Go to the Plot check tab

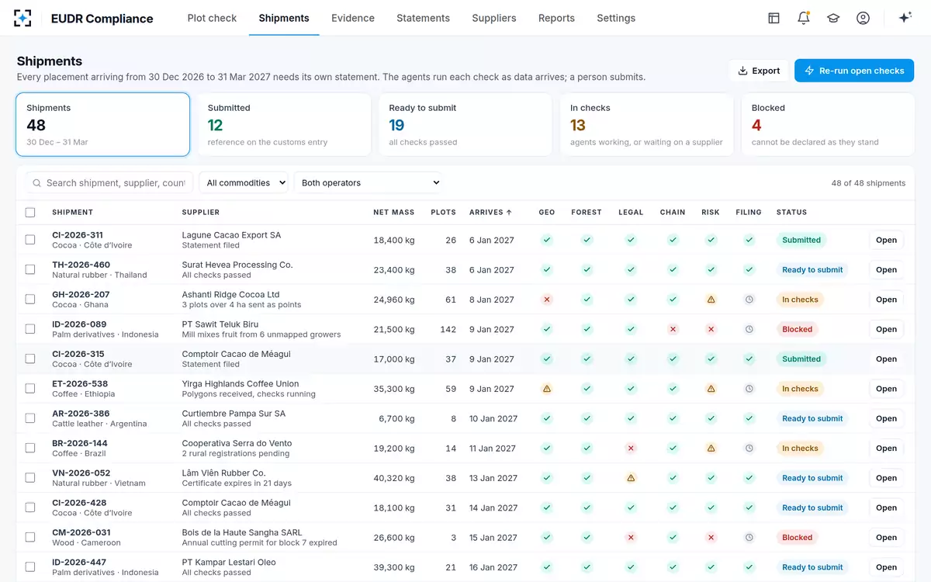212,18
